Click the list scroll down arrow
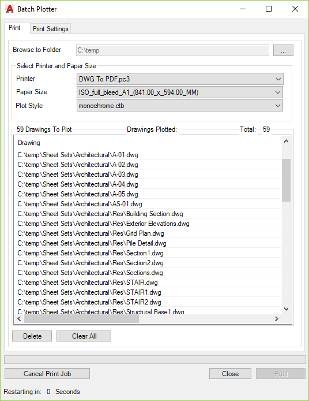This screenshot has height=401, width=309. [287, 309]
